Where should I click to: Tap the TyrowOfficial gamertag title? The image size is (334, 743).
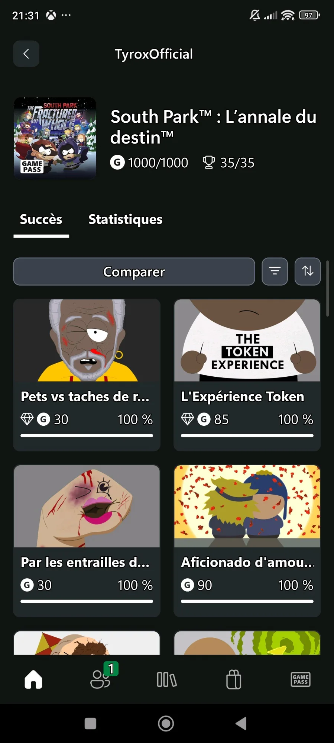click(153, 54)
